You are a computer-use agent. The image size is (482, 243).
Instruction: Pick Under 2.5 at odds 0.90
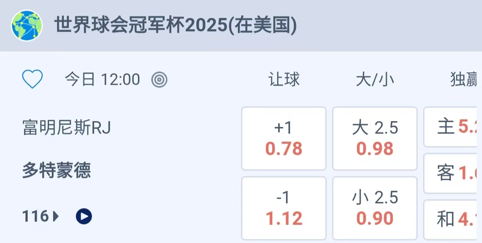[375, 208]
